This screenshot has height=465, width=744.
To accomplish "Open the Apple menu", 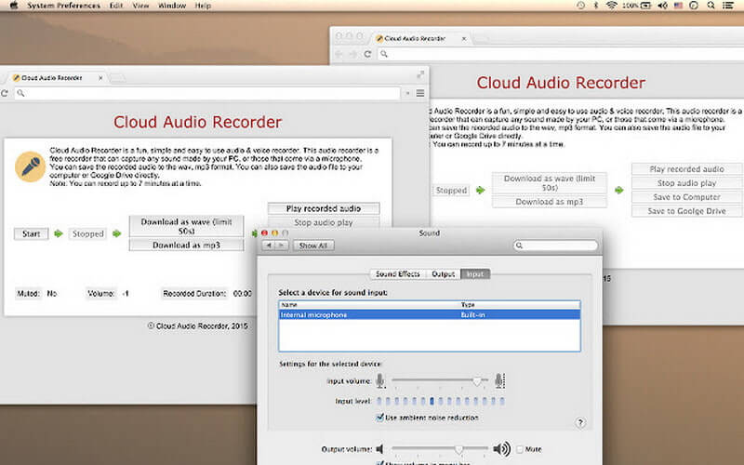I will pyautogui.click(x=12, y=6).
